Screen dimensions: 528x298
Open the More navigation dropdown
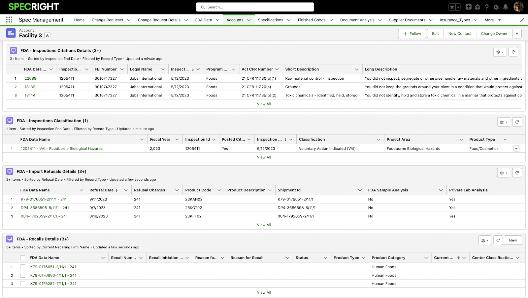(x=493, y=20)
